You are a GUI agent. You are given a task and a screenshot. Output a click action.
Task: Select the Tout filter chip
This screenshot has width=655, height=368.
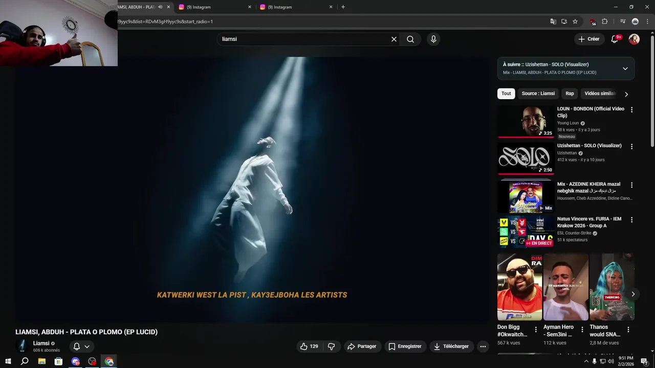[506, 94]
